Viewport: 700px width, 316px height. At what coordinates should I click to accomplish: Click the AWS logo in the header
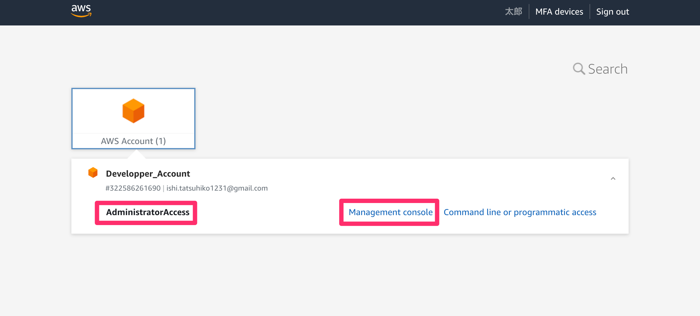[x=81, y=11]
